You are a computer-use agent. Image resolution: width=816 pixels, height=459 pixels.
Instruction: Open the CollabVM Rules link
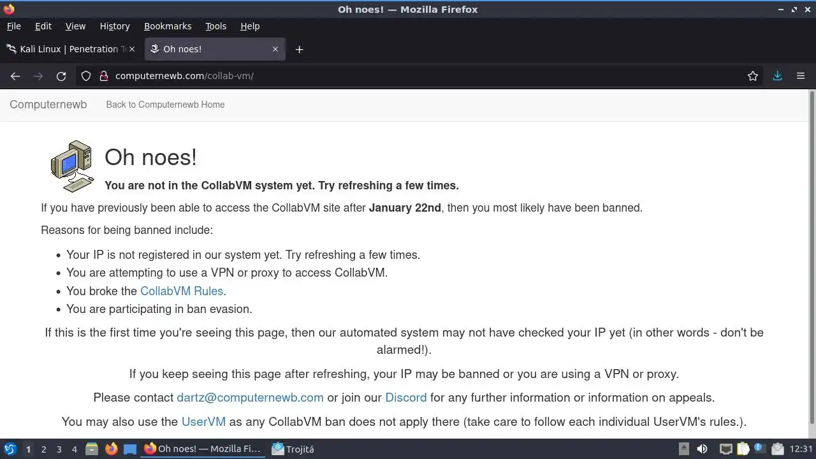pyautogui.click(x=182, y=291)
